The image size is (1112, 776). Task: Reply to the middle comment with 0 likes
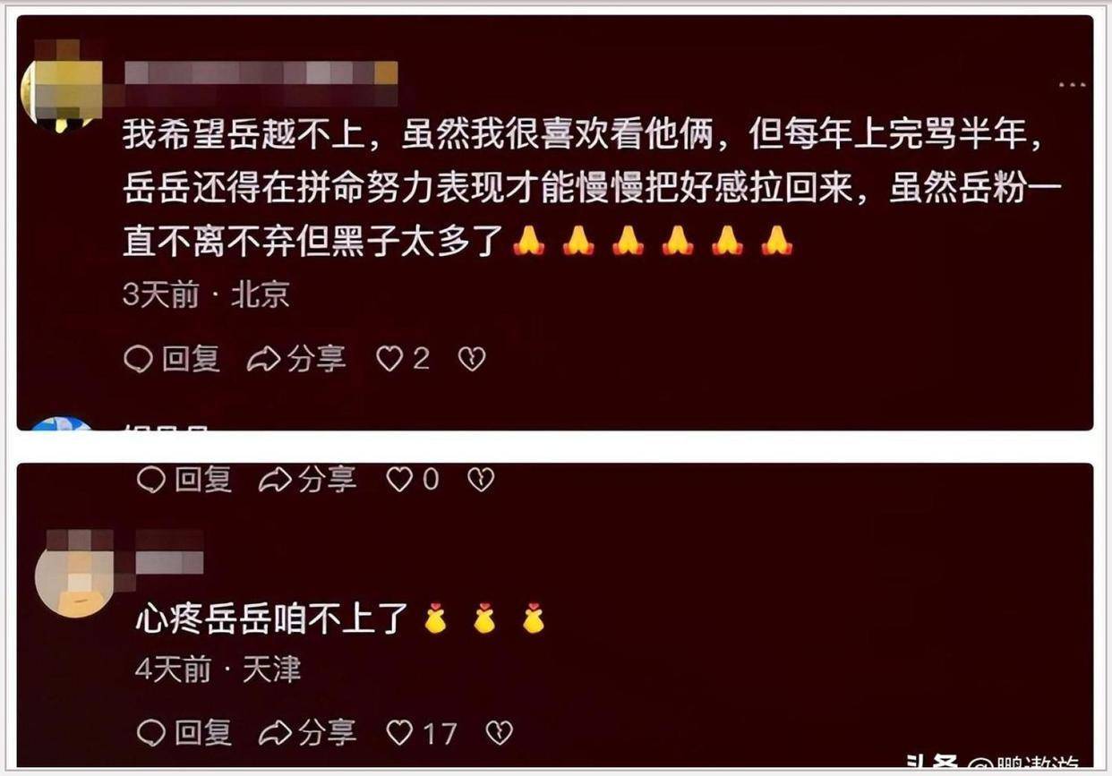point(184,481)
